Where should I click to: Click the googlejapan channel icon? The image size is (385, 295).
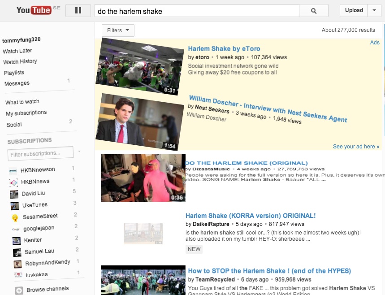16,229
